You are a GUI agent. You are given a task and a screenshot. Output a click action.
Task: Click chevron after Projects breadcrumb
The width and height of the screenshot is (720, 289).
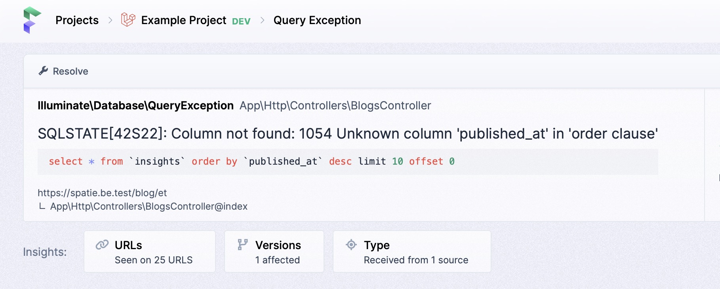click(110, 20)
